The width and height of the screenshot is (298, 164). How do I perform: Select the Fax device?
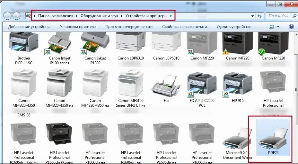click(166, 89)
